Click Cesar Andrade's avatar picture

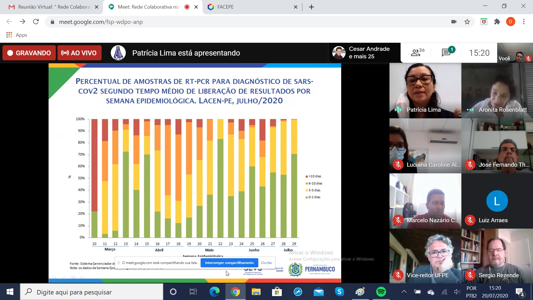coord(339,52)
